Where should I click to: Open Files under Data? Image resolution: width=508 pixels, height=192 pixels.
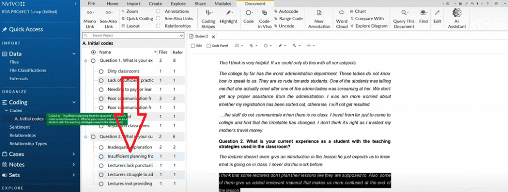14,62
